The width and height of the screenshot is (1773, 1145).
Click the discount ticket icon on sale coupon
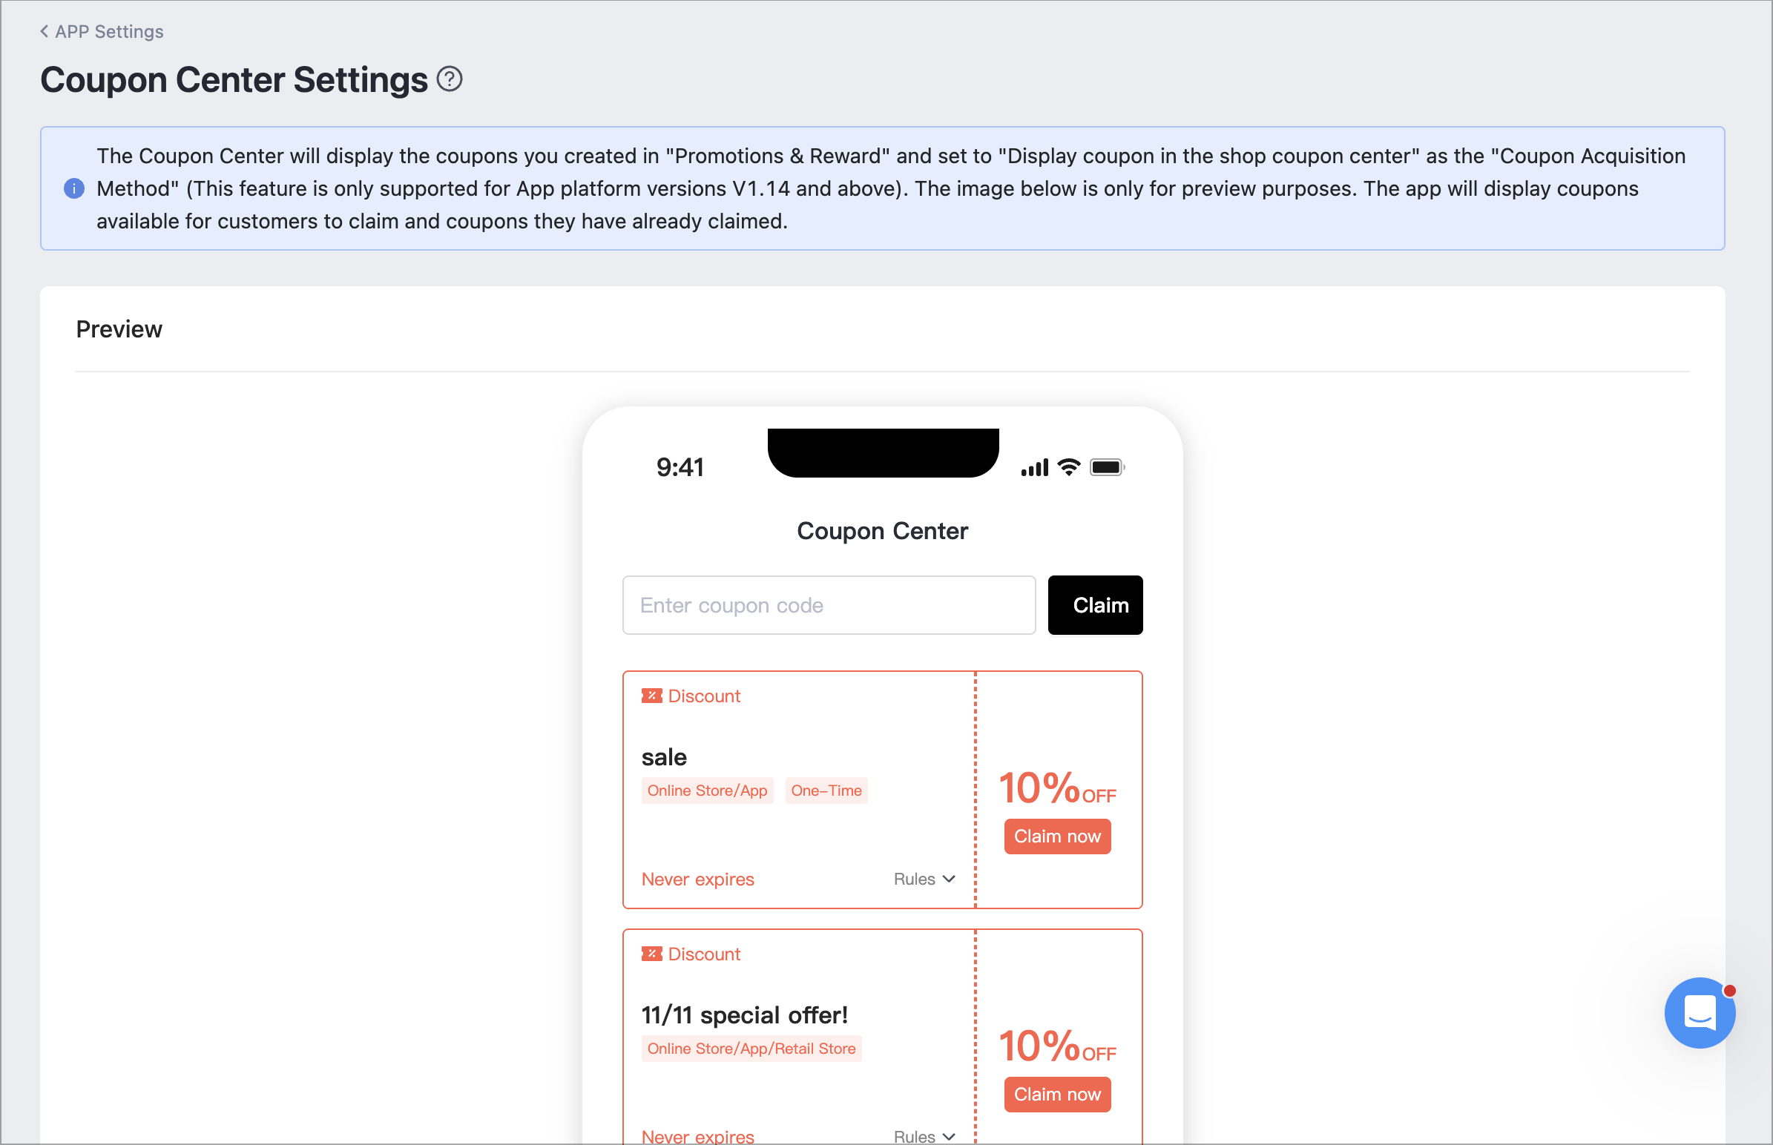point(651,696)
